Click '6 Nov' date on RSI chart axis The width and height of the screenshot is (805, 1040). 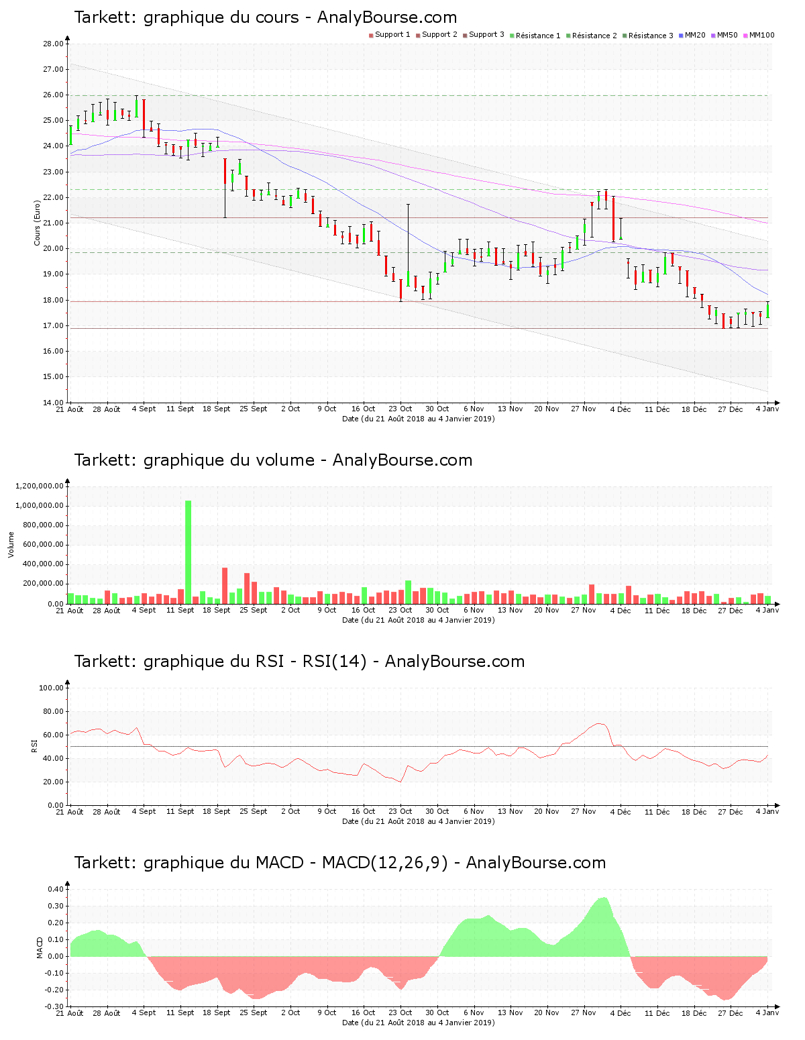point(474,811)
